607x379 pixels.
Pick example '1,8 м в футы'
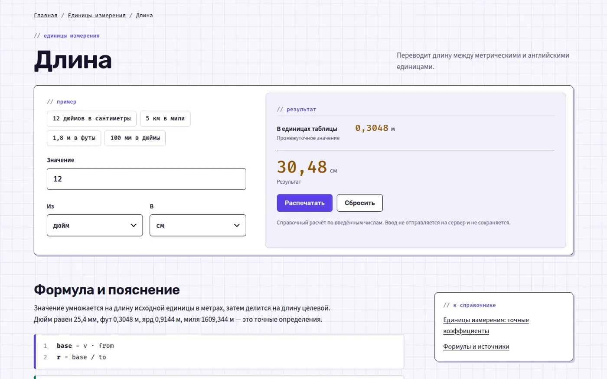[74, 138]
